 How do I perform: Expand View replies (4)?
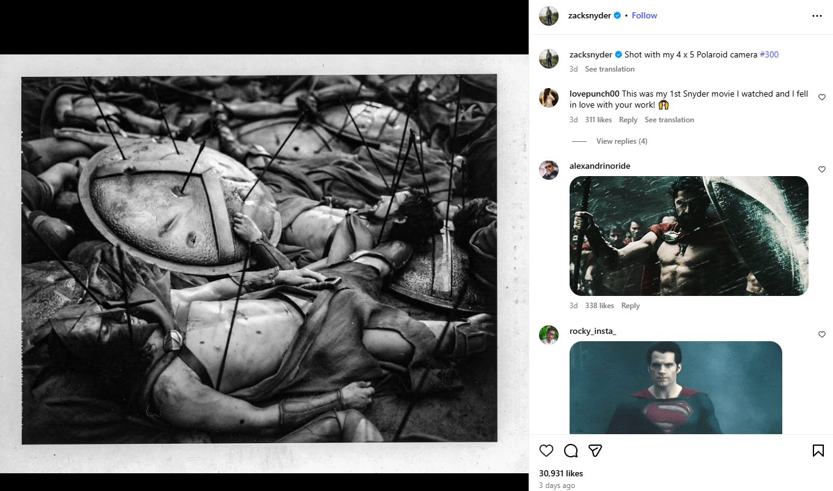[x=622, y=141]
